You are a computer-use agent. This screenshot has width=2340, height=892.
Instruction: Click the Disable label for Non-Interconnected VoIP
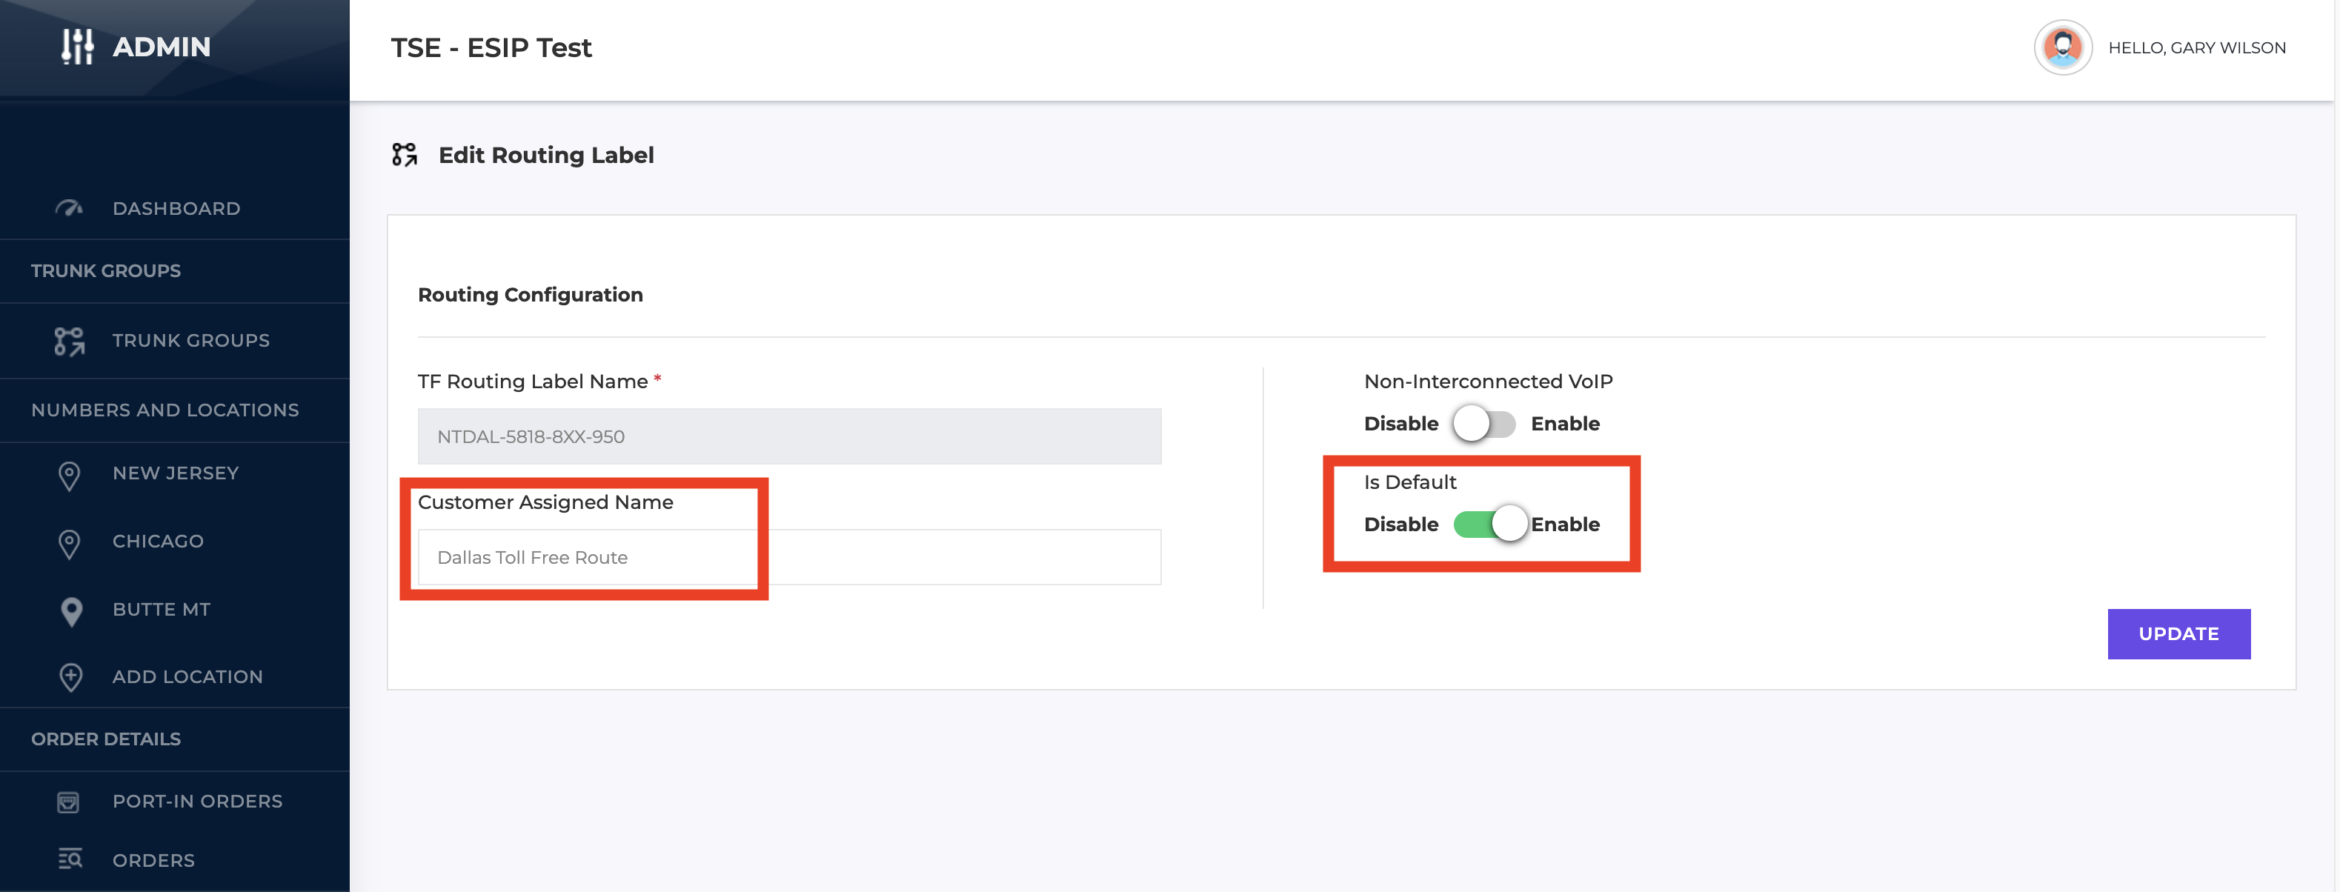coord(1400,423)
